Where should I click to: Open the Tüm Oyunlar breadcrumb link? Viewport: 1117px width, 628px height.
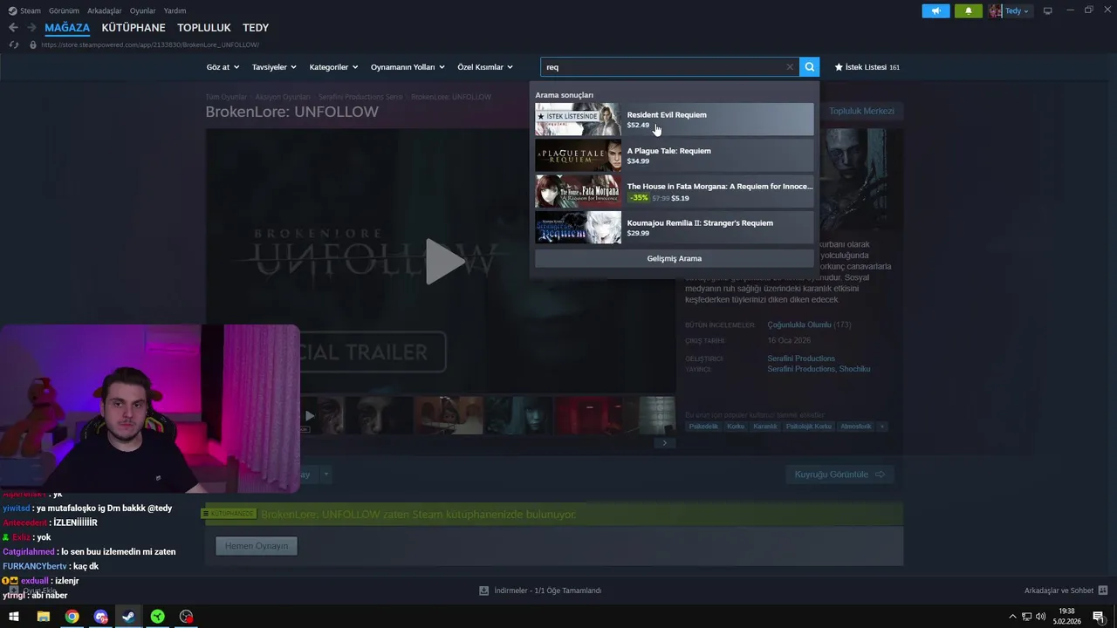[x=226, y=97]
